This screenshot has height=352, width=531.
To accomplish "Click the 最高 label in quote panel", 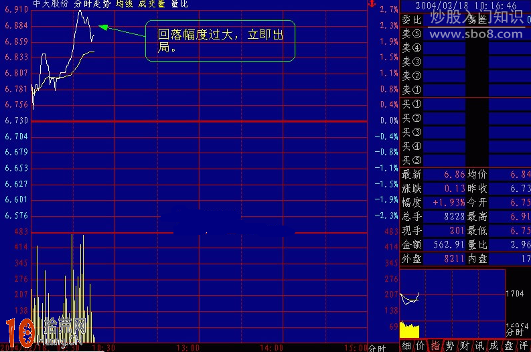I will [x=477, y=217].
